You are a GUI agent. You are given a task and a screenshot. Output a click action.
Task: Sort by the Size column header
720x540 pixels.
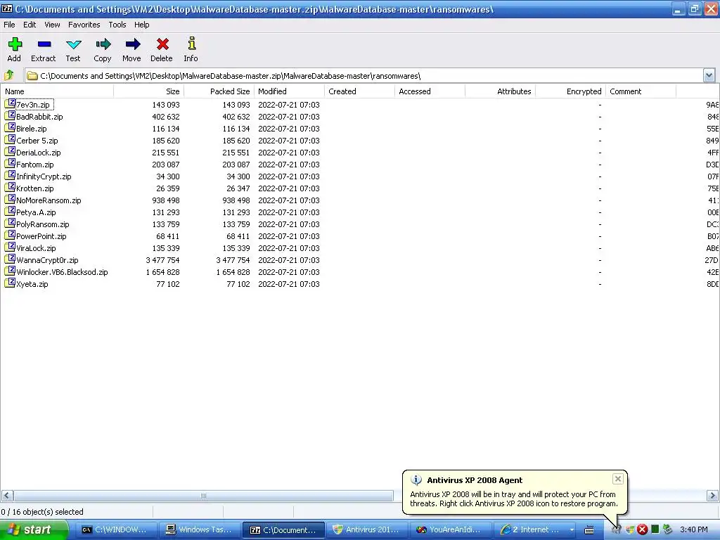149,91
